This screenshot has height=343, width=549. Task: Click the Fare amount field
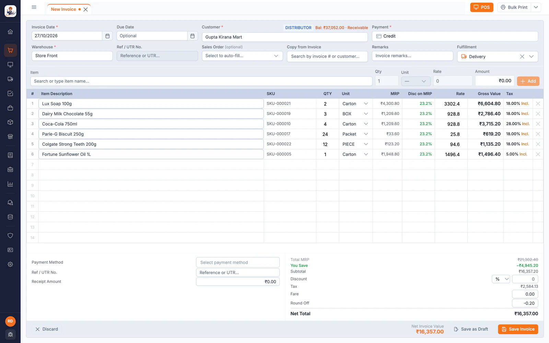pyautogui.click(x=525, y=294)
